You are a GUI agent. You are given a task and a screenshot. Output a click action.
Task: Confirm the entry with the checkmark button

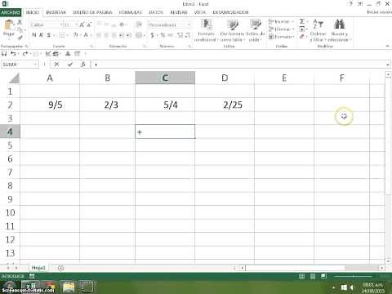point(70,65)
